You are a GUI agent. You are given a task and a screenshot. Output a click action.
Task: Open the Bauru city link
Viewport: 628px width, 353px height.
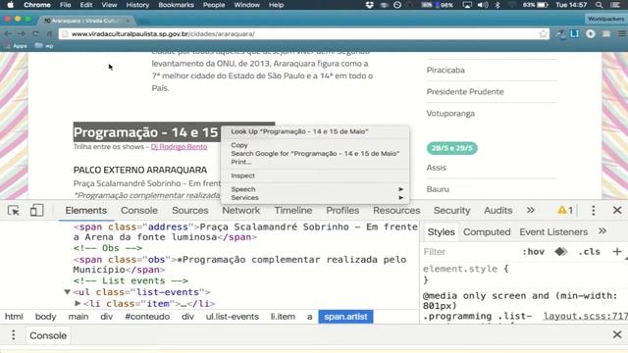pos(438,189)
